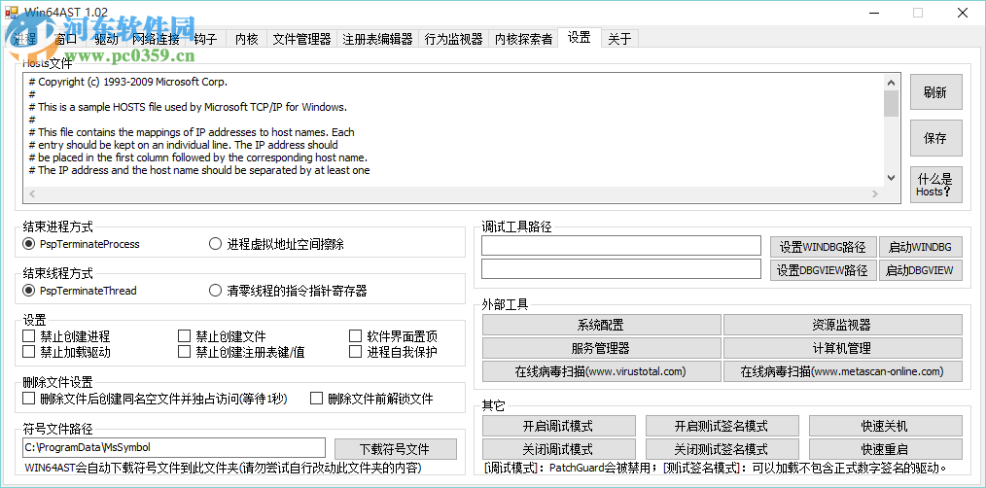Click horizontal scrollbar right arrow in Hosts box
Viewport: 986px width, 488px height.
(x=875, y=194)
